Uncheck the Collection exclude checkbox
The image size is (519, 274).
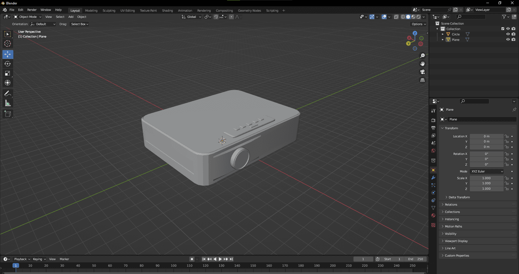(503, 29)
